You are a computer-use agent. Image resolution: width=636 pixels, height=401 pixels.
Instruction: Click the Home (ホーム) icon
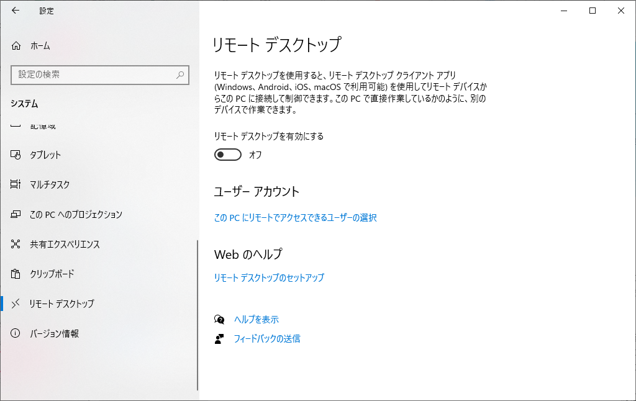tap(16, 46)
